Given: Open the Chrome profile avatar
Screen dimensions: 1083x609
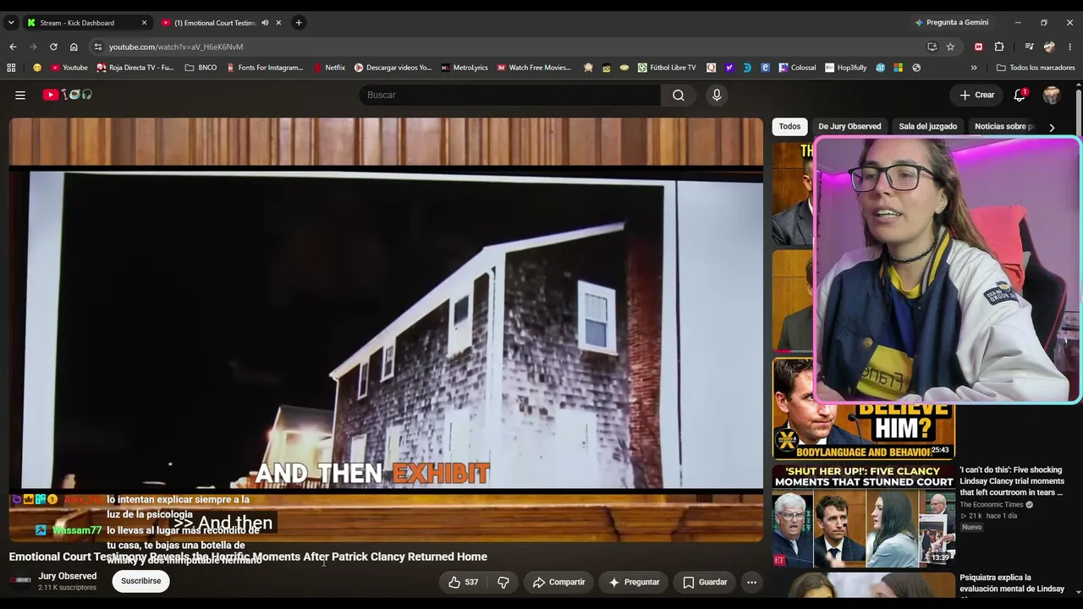Looking at the screenshot, I should [1050, 47].
